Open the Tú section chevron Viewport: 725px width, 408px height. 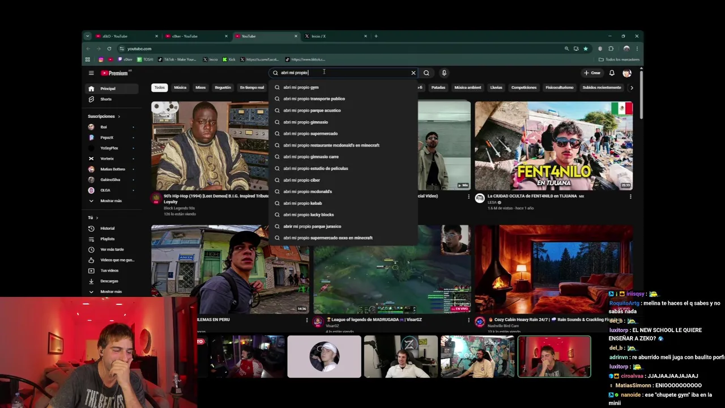[97, 218]
